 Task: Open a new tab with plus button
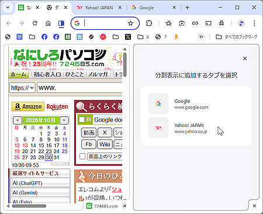pos(187,8)
